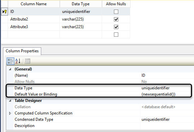Select the Collation property row
Screen dimensions: 194x132
tap(104, 107)
